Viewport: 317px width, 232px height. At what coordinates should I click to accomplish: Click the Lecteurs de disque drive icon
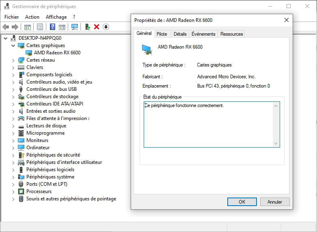(x=21, y=127)
